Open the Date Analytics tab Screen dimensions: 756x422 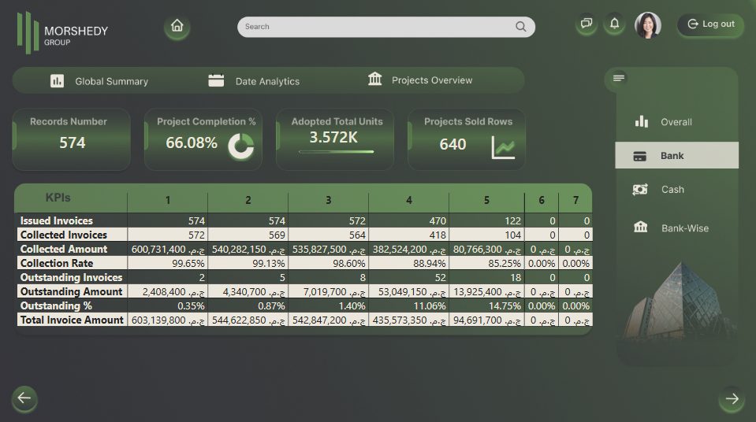click(254, 81)
